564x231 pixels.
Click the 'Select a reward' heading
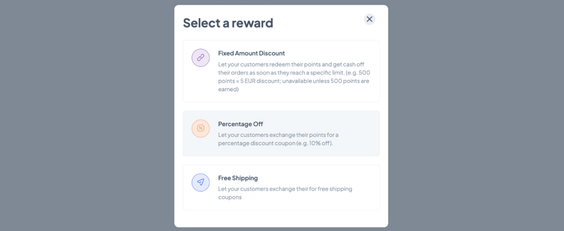[x=228, y=23]
